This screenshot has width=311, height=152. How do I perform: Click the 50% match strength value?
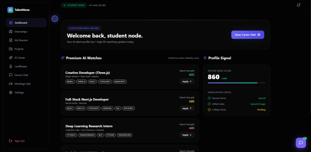(x=192, y=101)
